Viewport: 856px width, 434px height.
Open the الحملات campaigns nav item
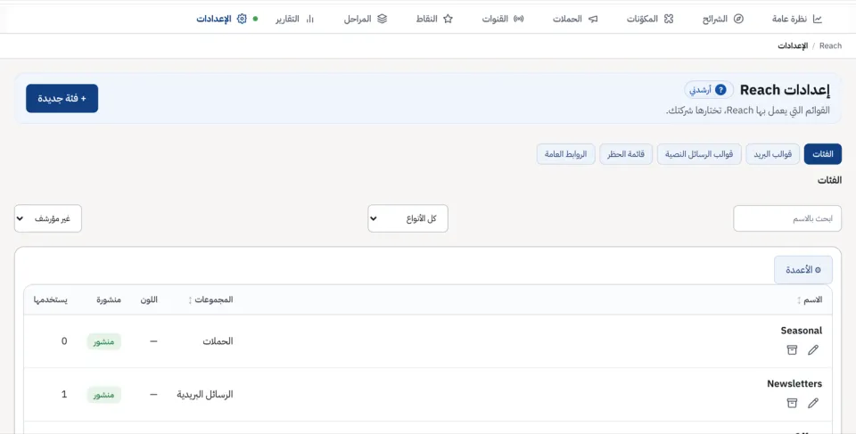pyautogui.click(x=575, y=19)
